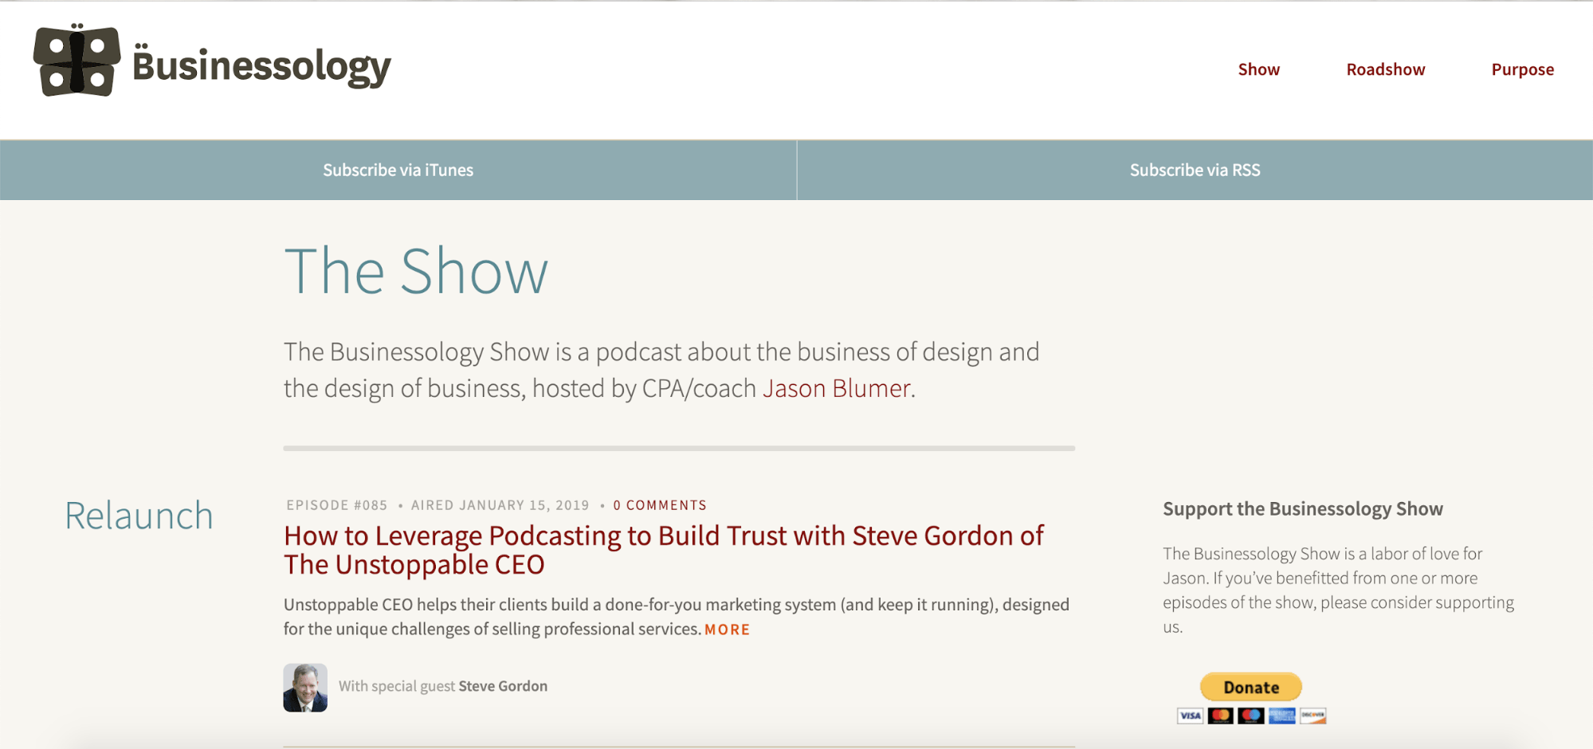Open the Purpose nav menu item
This screenshot has height=749, width=1593.
tap(1522, 69)
